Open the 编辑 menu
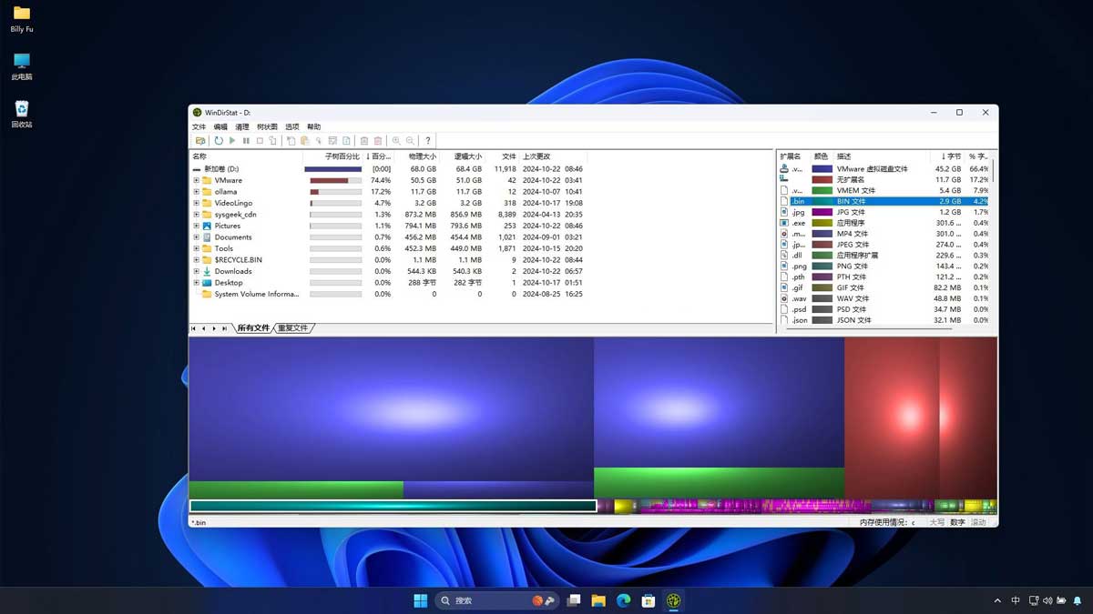The image size is (1093, 614). [220, 126]
